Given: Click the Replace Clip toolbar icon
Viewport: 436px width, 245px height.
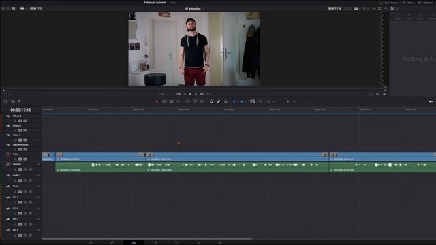Looking at the screenshot, I should [x=202, y=101].
